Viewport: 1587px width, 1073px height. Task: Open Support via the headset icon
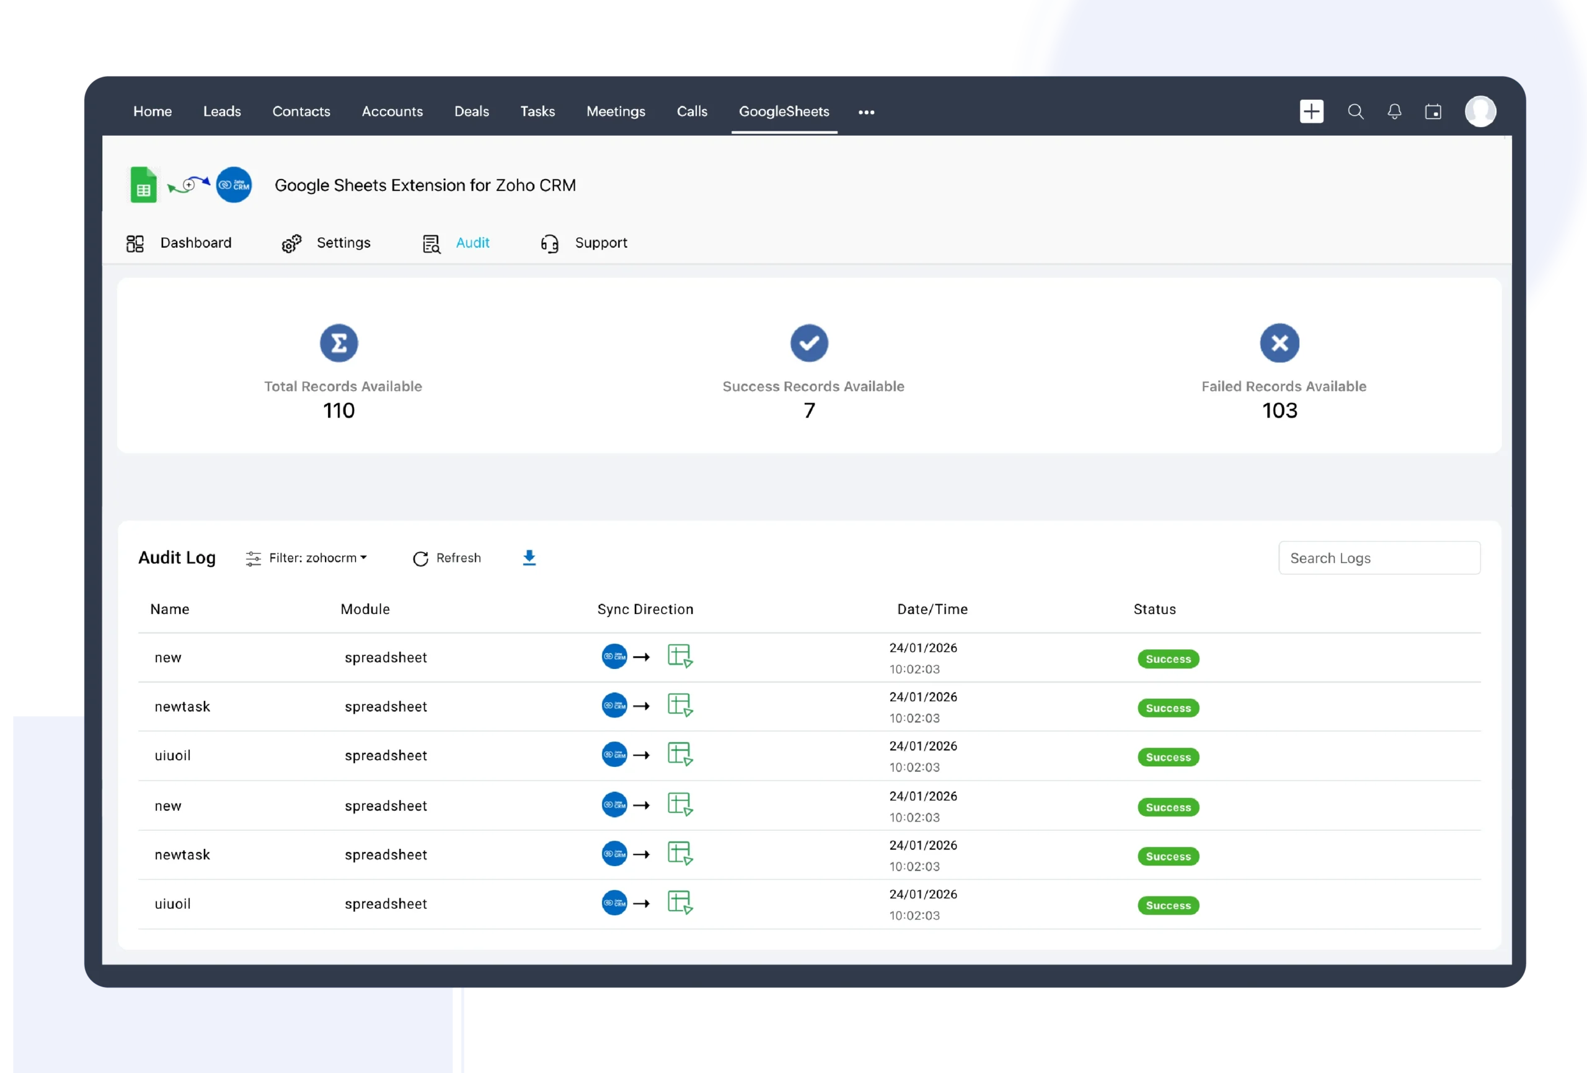550,243
